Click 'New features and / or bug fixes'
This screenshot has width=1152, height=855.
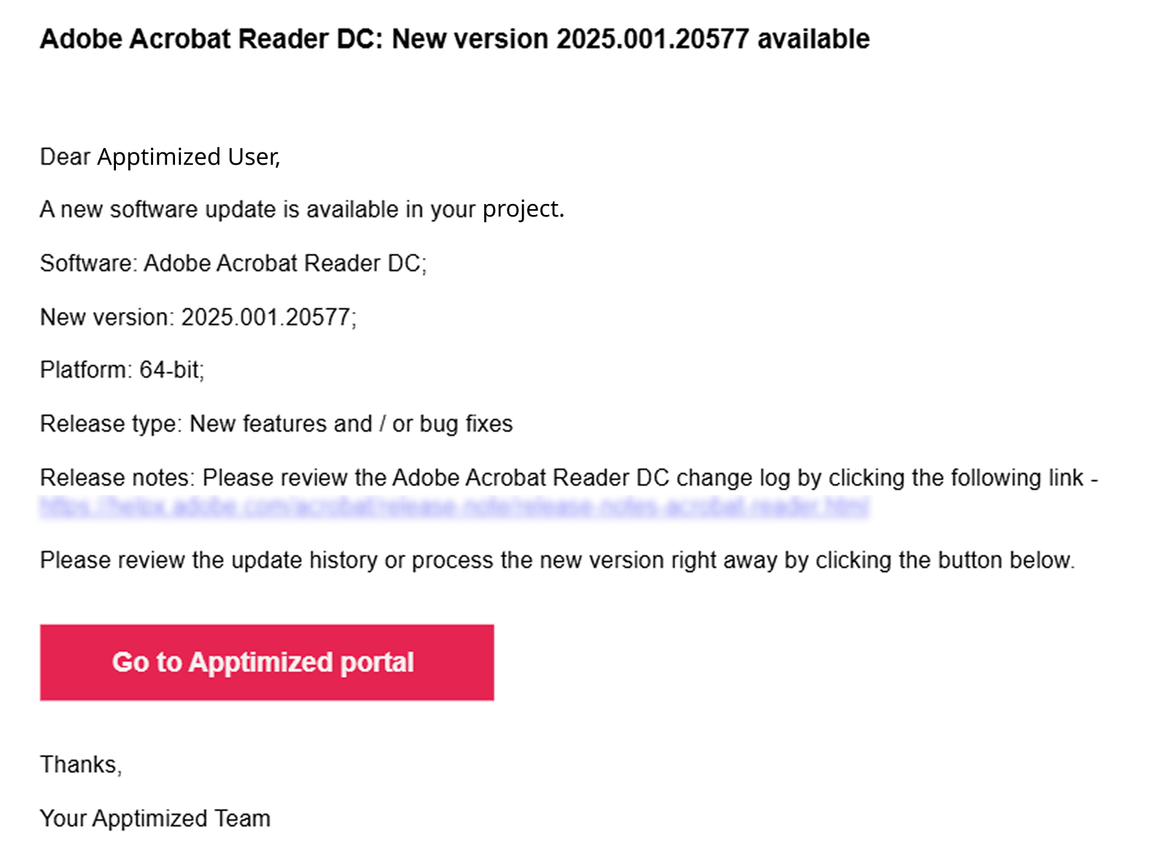coord(351,423)
